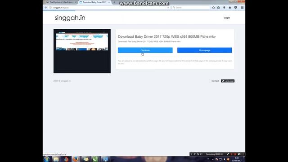Click the Pocket icon in toolbar
This screenshot has height=162, width=288.
coord(235,8)
